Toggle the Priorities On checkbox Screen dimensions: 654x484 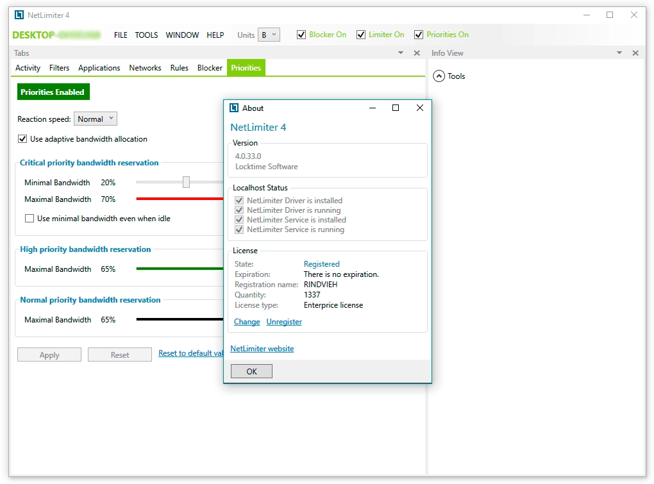tap(419, 35)
